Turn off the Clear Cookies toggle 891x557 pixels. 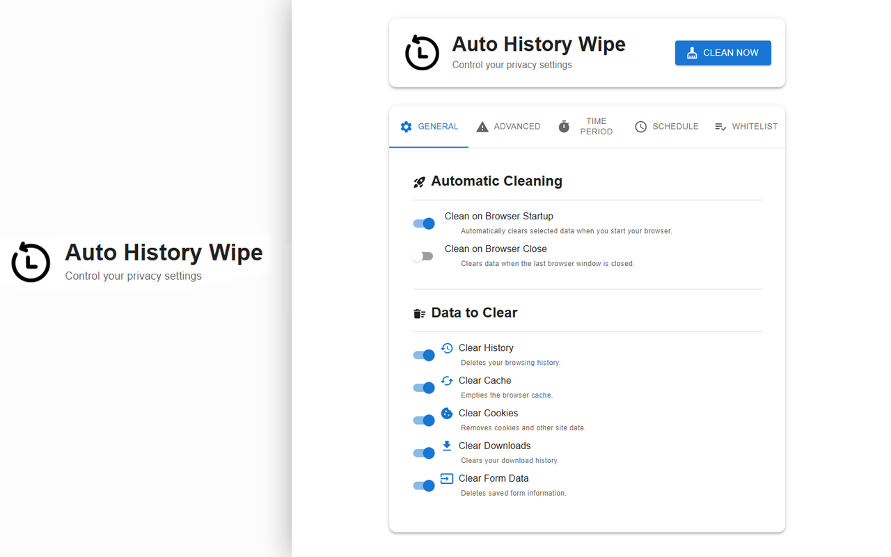[x=423, y=421]
